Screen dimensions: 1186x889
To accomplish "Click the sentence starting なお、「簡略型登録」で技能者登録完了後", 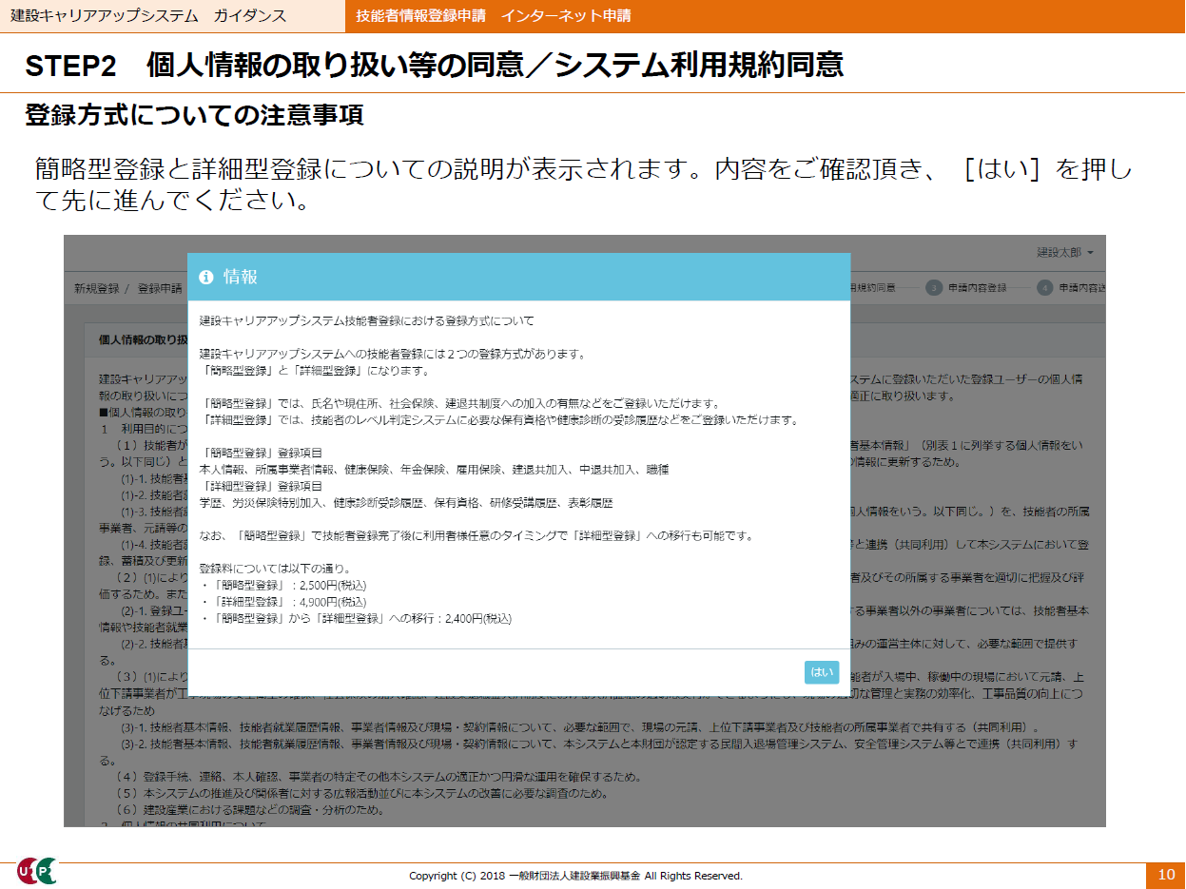I will [476, 535].
